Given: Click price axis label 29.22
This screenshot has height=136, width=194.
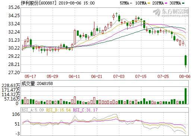Looking at the screenshot, I should (x=14, y=56).
